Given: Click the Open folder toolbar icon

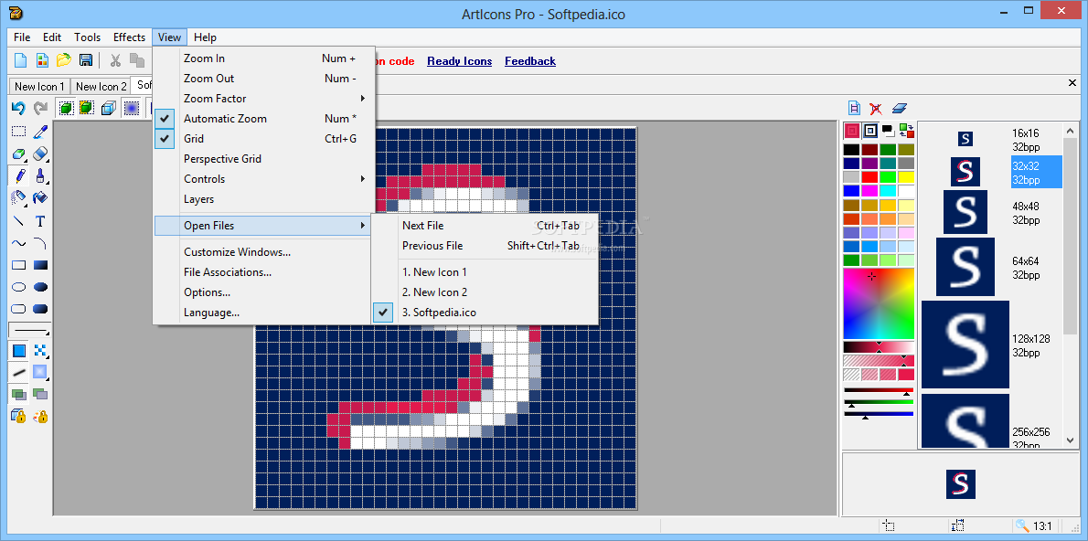Looking at the screenshot, I should tap(64, 60).
